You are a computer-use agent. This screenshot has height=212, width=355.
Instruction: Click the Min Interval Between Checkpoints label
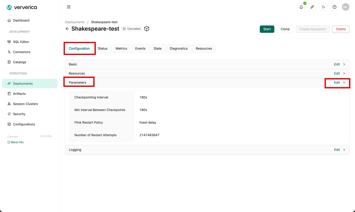[x=100, y=110]
